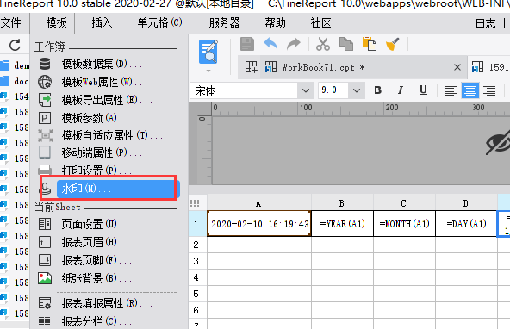
Task: Align text center
Action: pos(470,90)
